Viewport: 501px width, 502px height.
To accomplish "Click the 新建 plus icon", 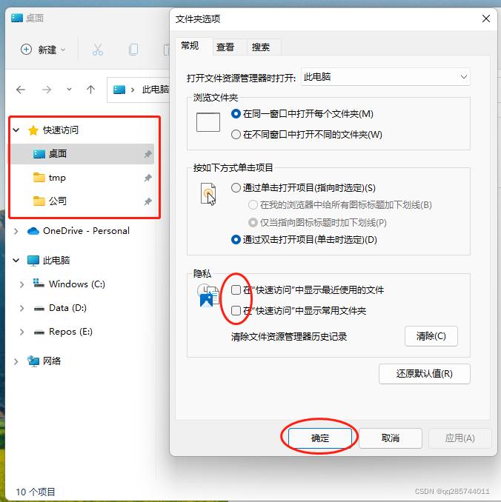I will 26,50.
